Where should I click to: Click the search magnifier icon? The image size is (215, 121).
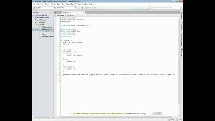[x=154, y=8]
